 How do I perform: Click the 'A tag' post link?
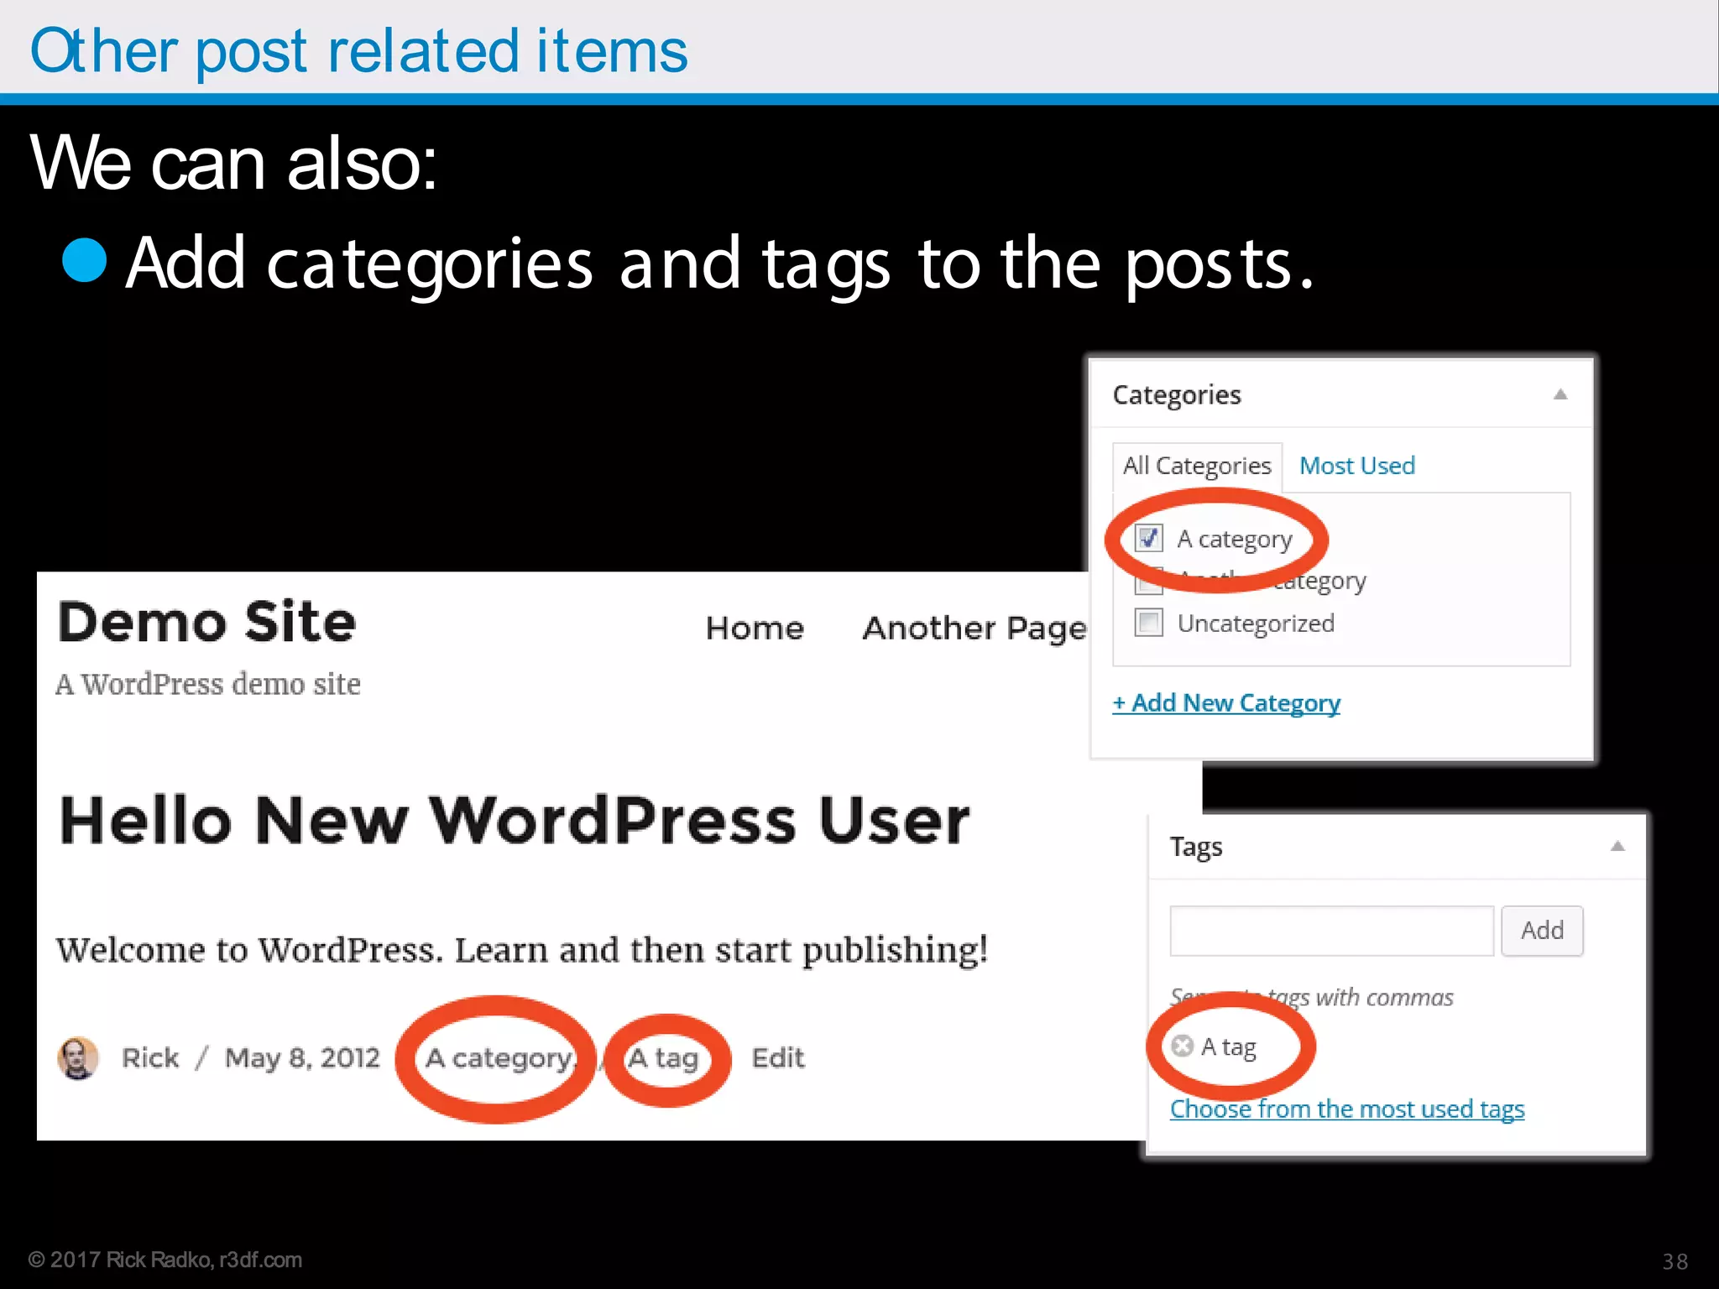(x=663, y=1058)
